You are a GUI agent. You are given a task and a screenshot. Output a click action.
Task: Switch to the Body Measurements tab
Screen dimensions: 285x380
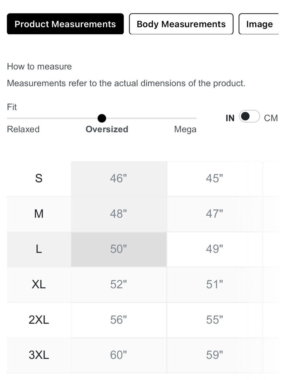[x=181, y=24]
